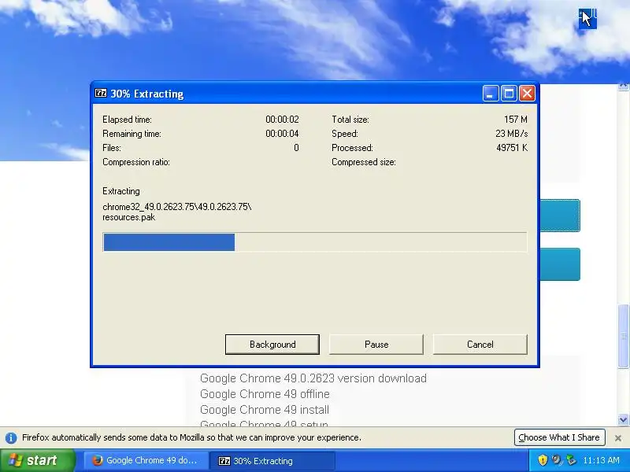
Task: Select the 30% Extracting taskbar item
Action: (272, 461)
